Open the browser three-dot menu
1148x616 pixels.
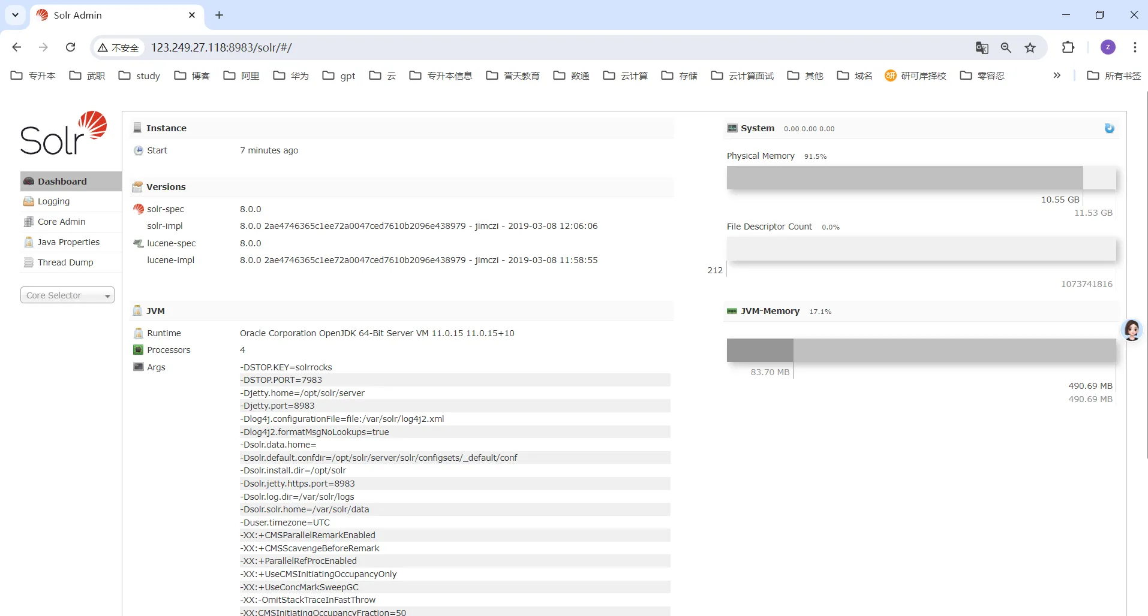pyautogui.click(x=1135, y=47)
